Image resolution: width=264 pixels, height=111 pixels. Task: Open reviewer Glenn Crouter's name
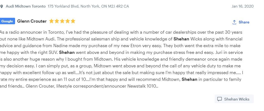click(32, 21)
